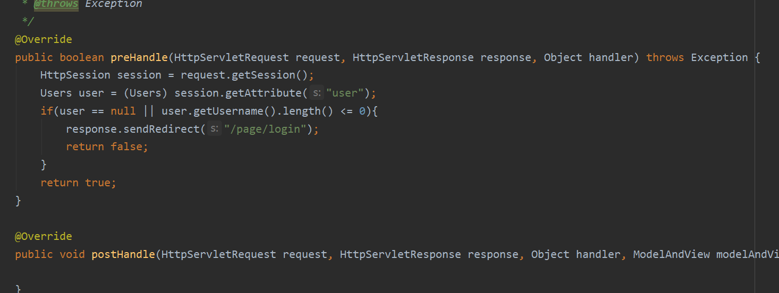Click the throws keyword in the preHandle signature
This screenshot has width=779, height=293.
pyautogui.click(x=665, y=57)
